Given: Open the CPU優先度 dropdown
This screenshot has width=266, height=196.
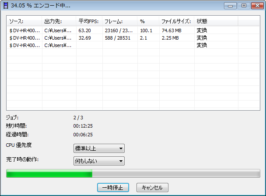Looking at the screenshot, I should pos(99,149).
